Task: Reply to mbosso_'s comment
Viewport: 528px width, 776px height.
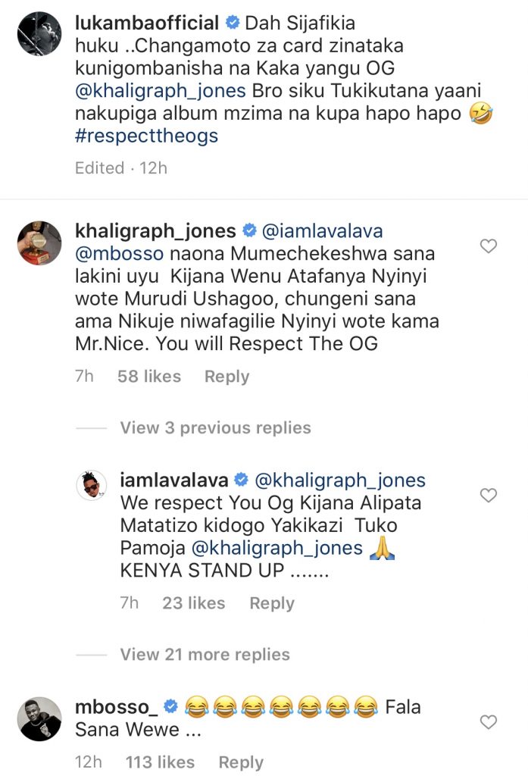Action: [x=241, y=762]
